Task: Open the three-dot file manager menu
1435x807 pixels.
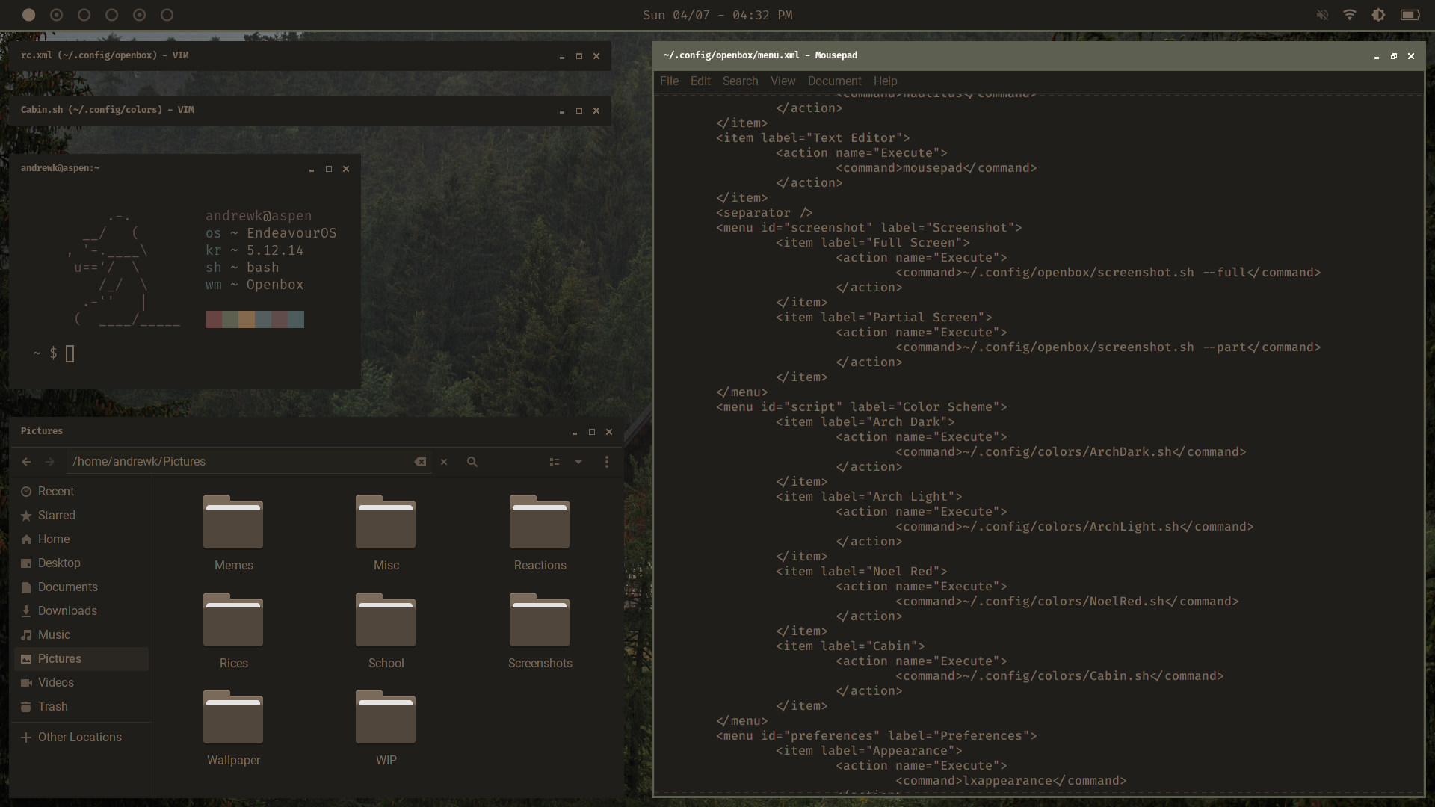Action: pyautogui.click(x=607, y=462)
